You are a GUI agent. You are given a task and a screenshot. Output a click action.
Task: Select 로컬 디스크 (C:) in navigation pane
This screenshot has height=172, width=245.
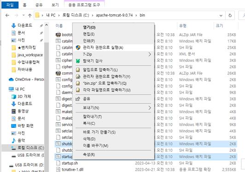point(23,148)
